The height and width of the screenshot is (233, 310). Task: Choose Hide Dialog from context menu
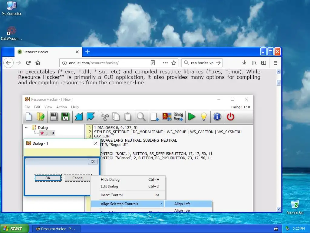tap(128, 180)
